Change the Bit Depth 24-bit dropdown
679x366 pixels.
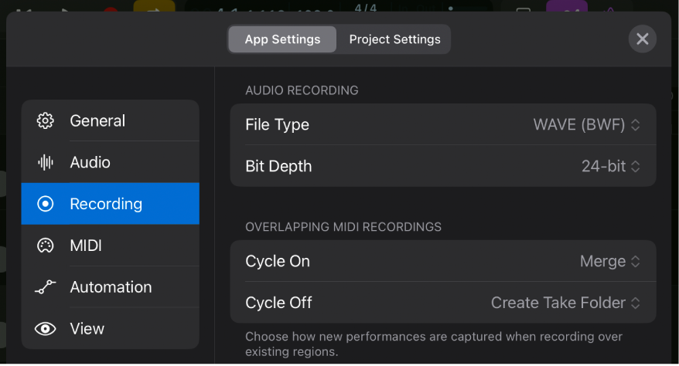610,166
